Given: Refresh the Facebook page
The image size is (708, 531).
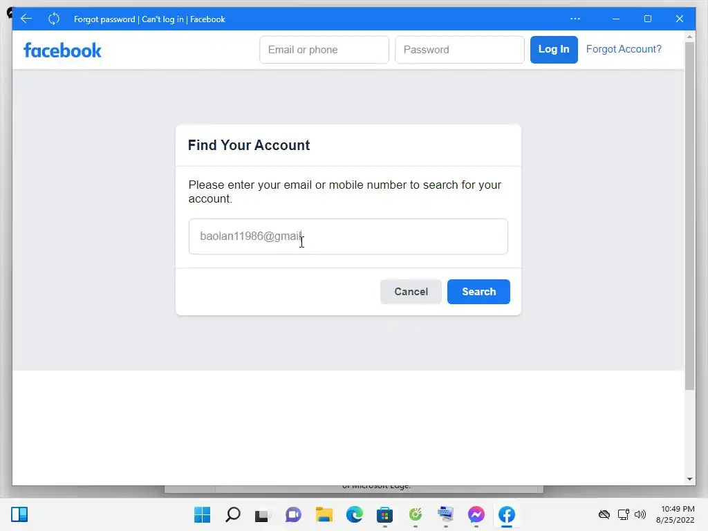Looking at the screenshot, I should 54,19.
